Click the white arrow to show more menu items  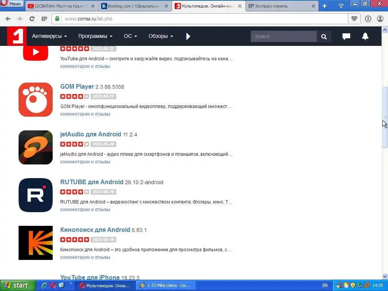(x=188, y=36)
